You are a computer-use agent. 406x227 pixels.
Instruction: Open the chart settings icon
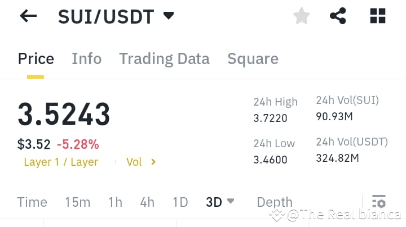[x=379, y=202]
